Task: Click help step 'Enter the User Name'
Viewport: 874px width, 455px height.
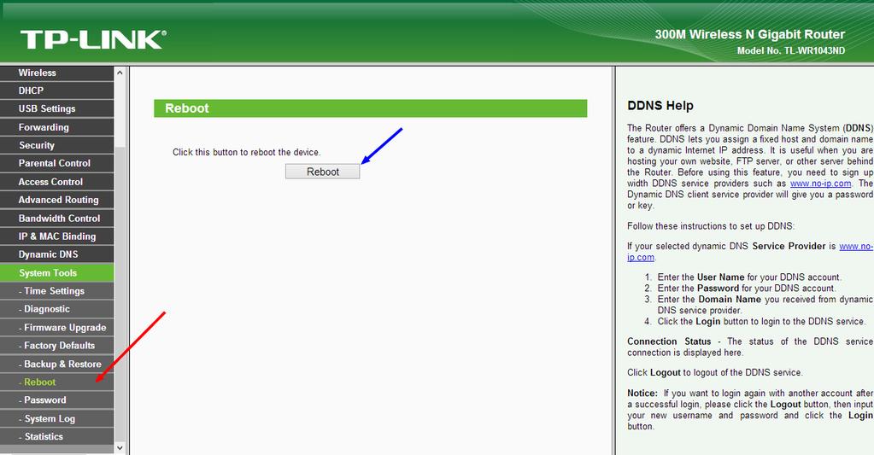Action: pyautogui.click(x=749, y=277)
